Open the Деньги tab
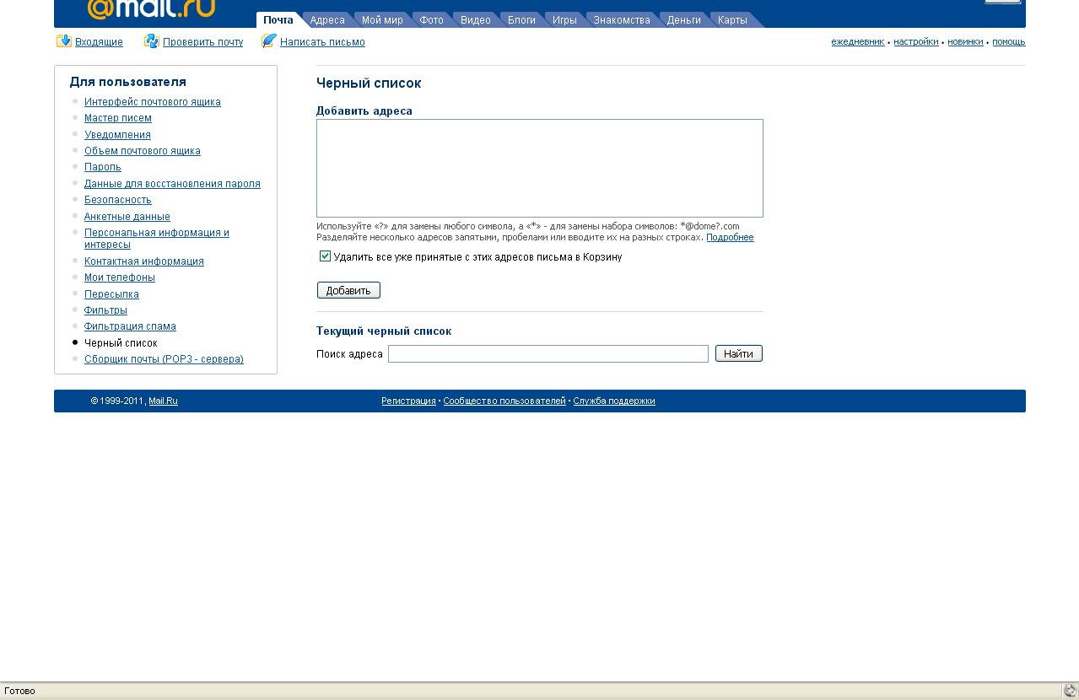This screenshot has height=700, width=1079. (x=683, y=20)
